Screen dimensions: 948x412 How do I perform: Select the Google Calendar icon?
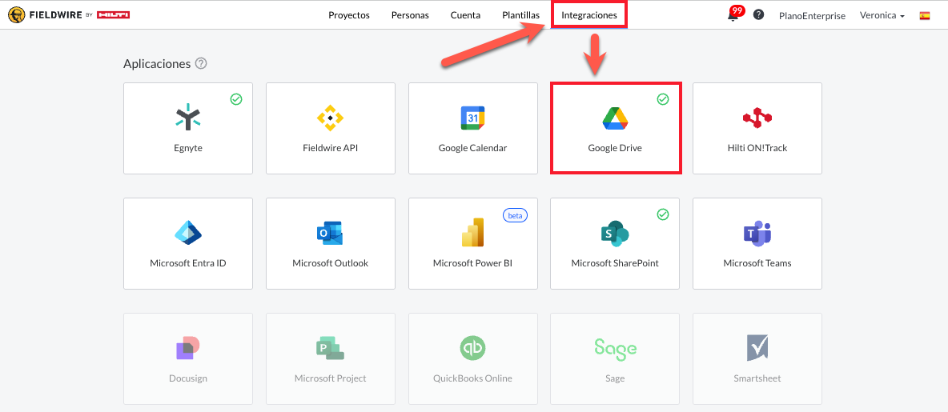[472, 118]
